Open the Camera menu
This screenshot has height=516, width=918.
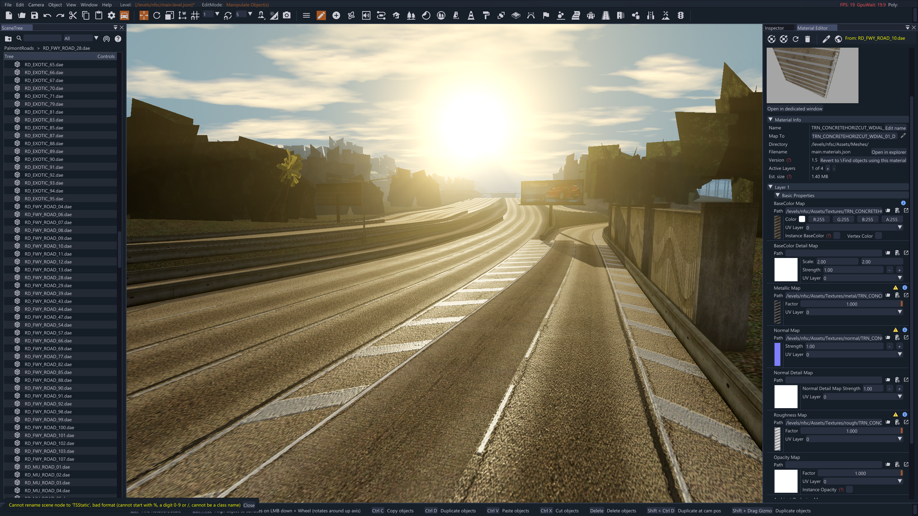36,5
